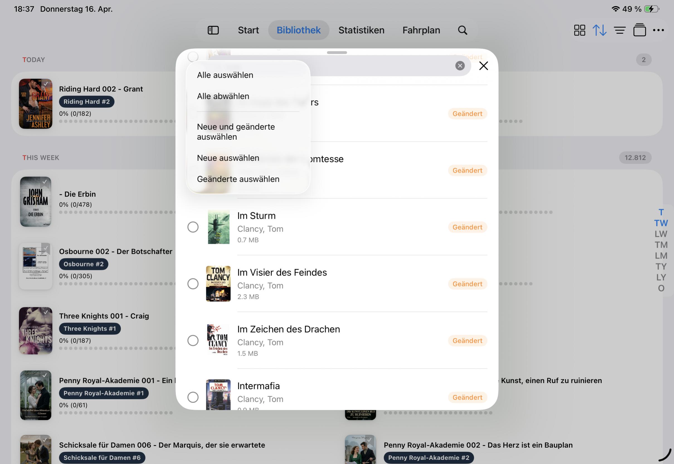Image resolution: width=674 pixels, height=464 pixels.
Task: Open the Fahrplan tab
Action: pyautogui.click(x=421, y=30)
